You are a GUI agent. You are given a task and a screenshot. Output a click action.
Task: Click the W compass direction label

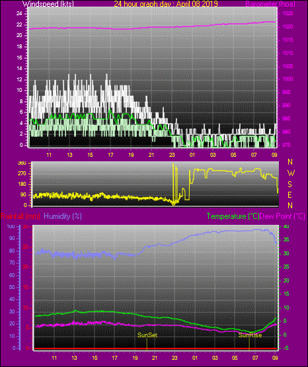click(x=291, y=173)
